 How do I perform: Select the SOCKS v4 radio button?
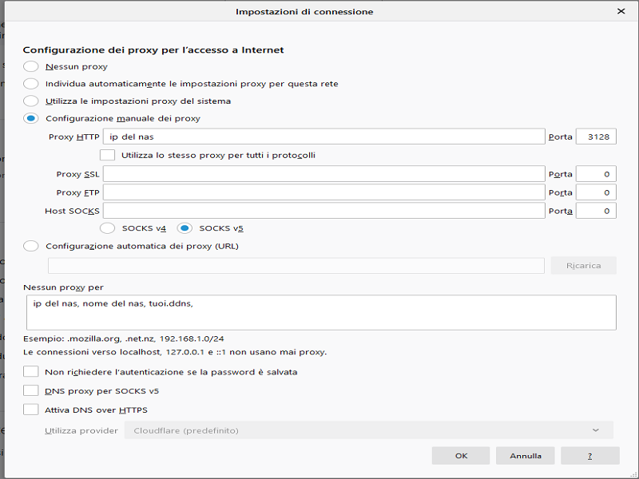tap(107, 228)
